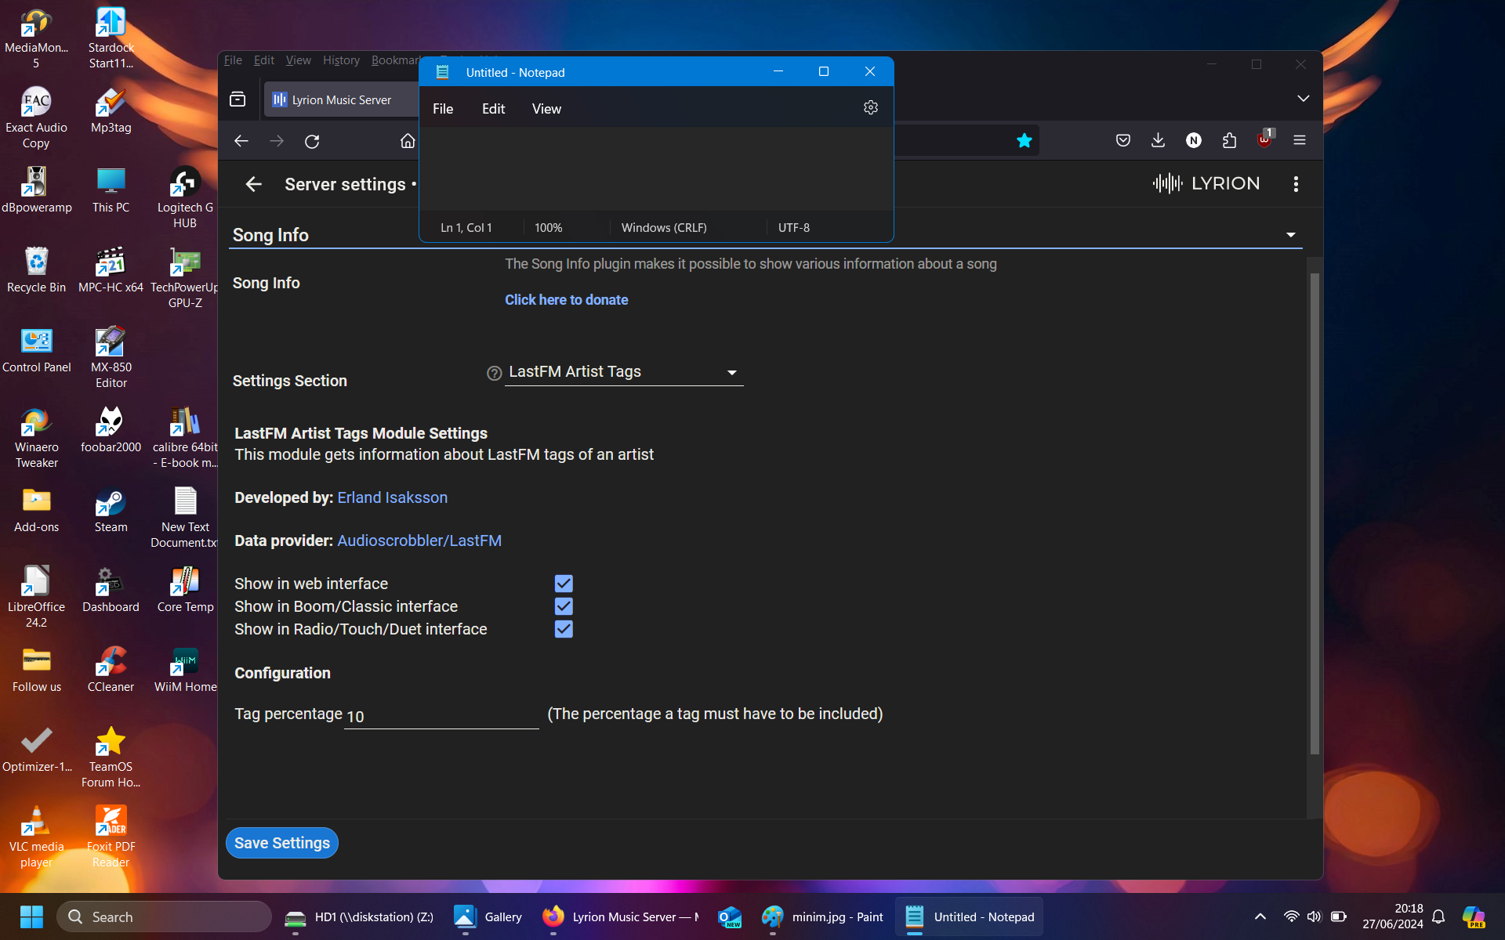
Task: Click the uBlock Origin extension icon
Action: coord(1264,140)
